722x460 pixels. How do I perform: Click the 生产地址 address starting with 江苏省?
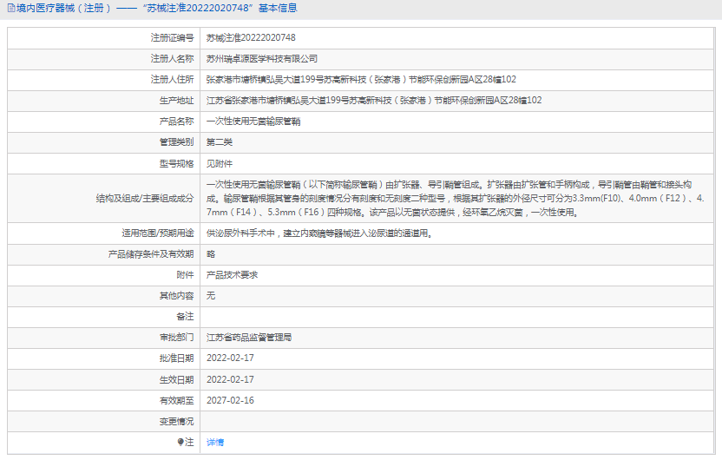pos(374,101)
